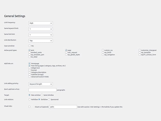Click the Don't add link in first paragraphs field

[x=42, y=90]
